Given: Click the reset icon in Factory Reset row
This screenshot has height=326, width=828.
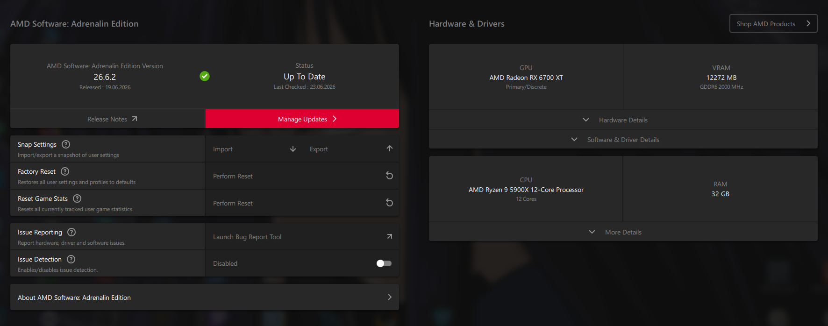Looking at the screenshot, I should point(389,176).
